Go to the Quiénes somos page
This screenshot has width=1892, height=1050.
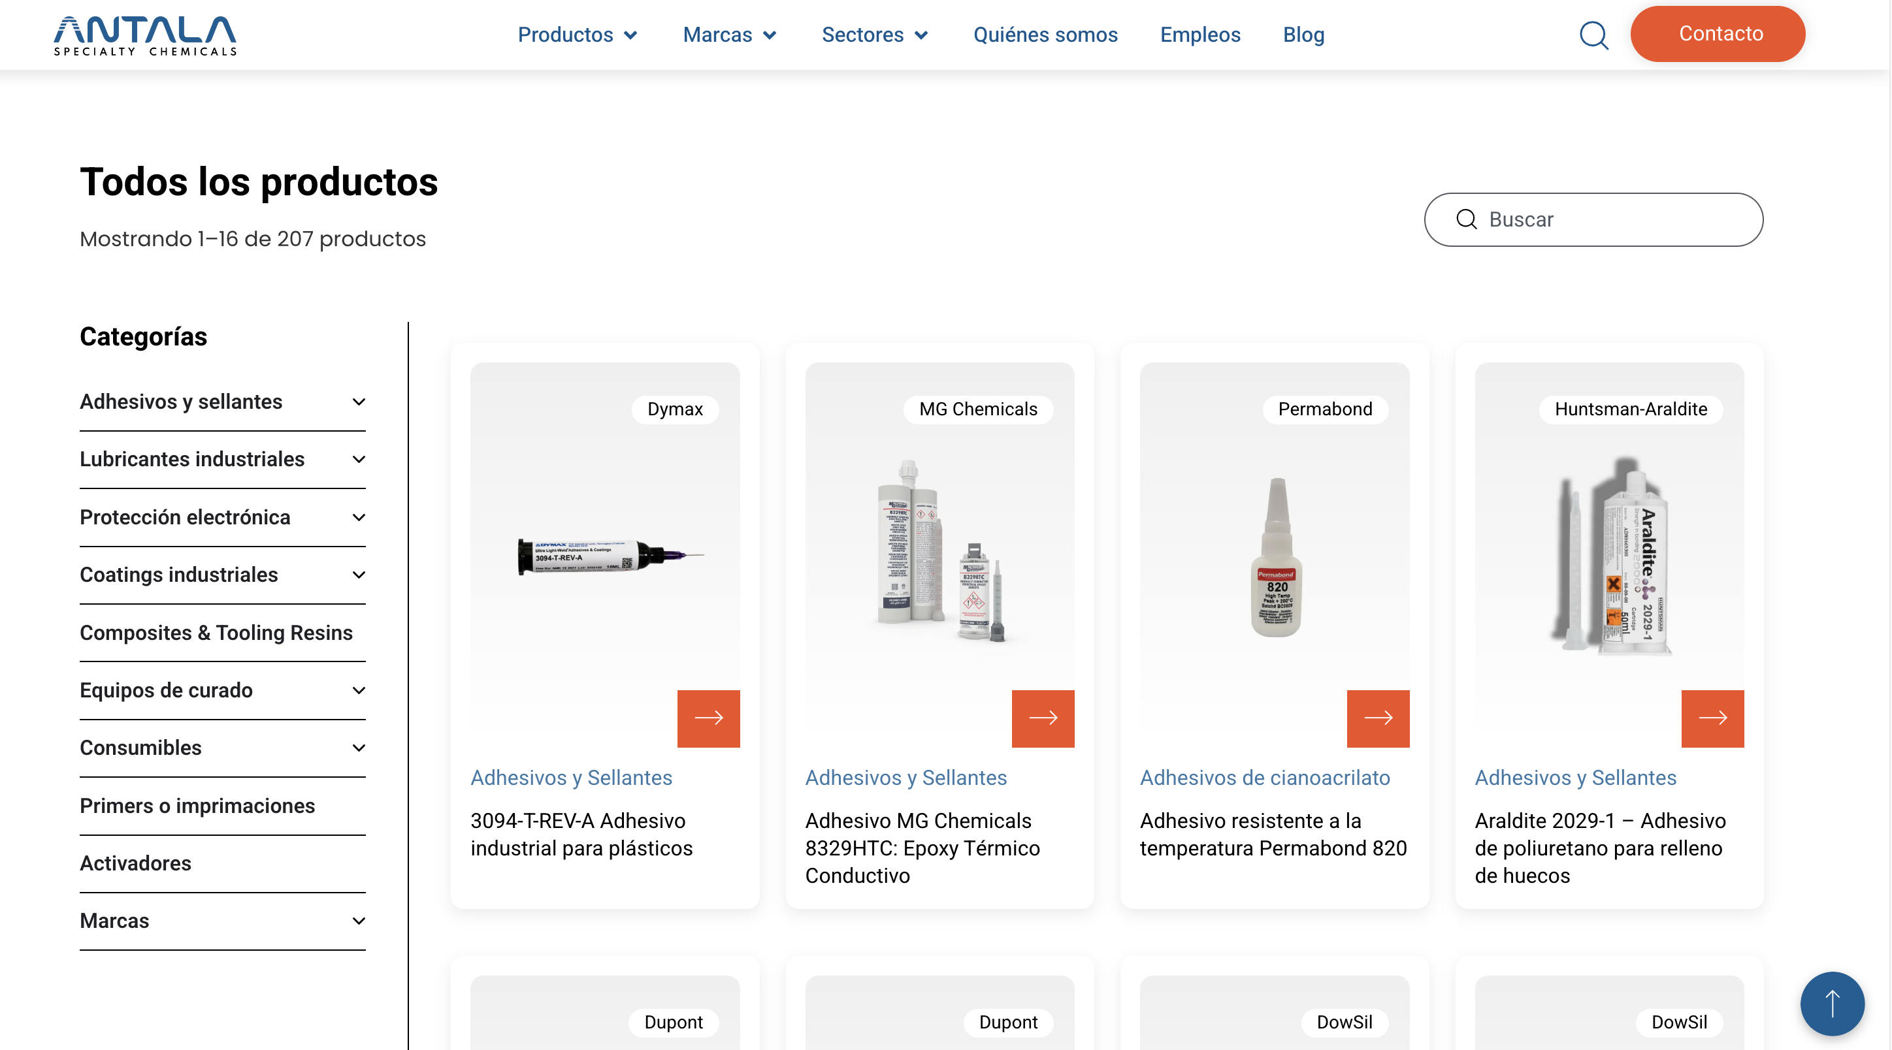(1045, 35)
